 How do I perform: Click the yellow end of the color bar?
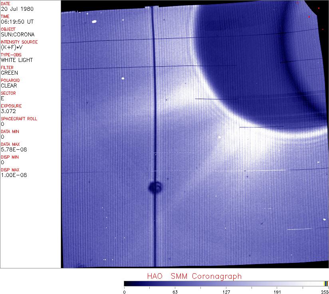326,283
